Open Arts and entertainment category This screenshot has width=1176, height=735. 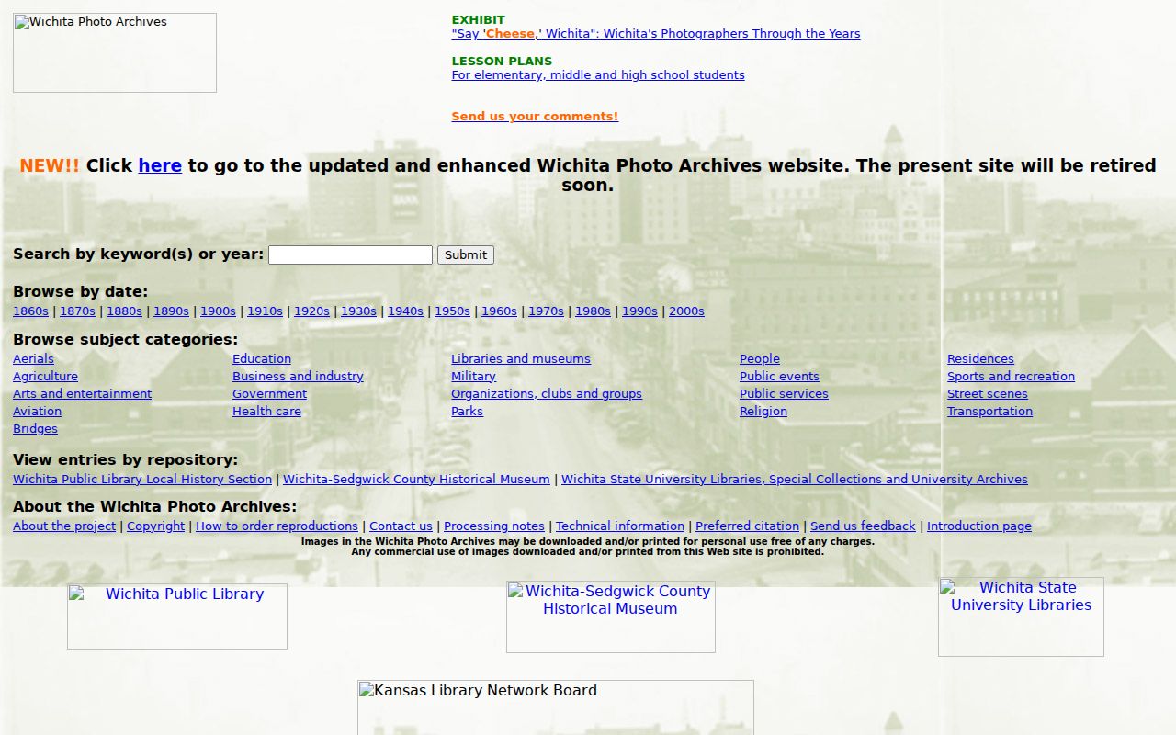(82, 394)
